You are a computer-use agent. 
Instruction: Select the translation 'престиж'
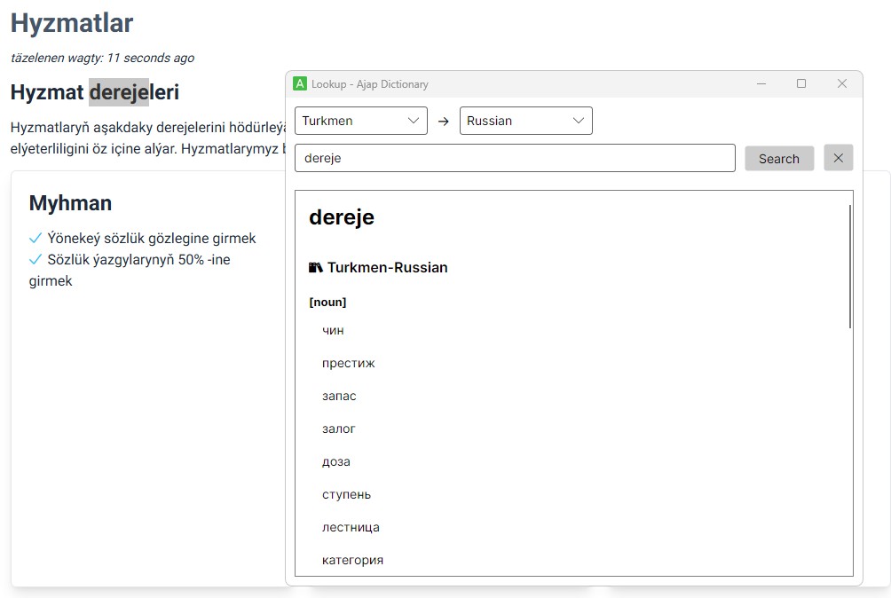348,363
